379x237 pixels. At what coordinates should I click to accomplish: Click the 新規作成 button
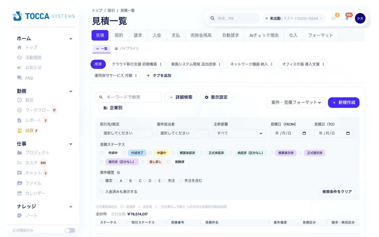pos(344,102)
